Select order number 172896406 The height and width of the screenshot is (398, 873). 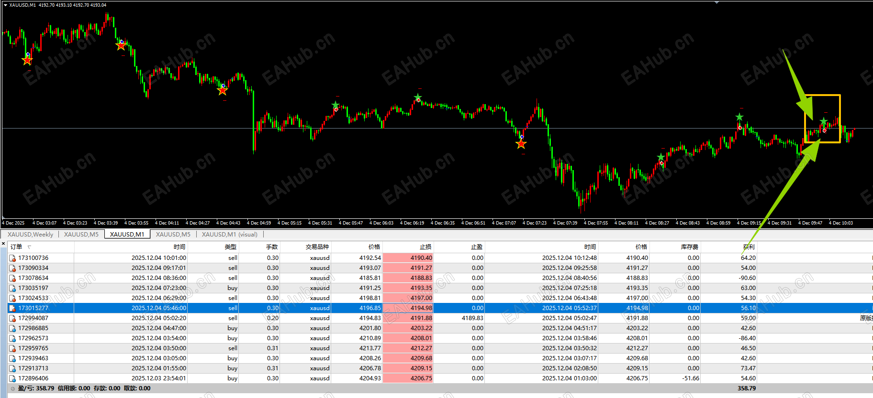click(x=34, y=378)
